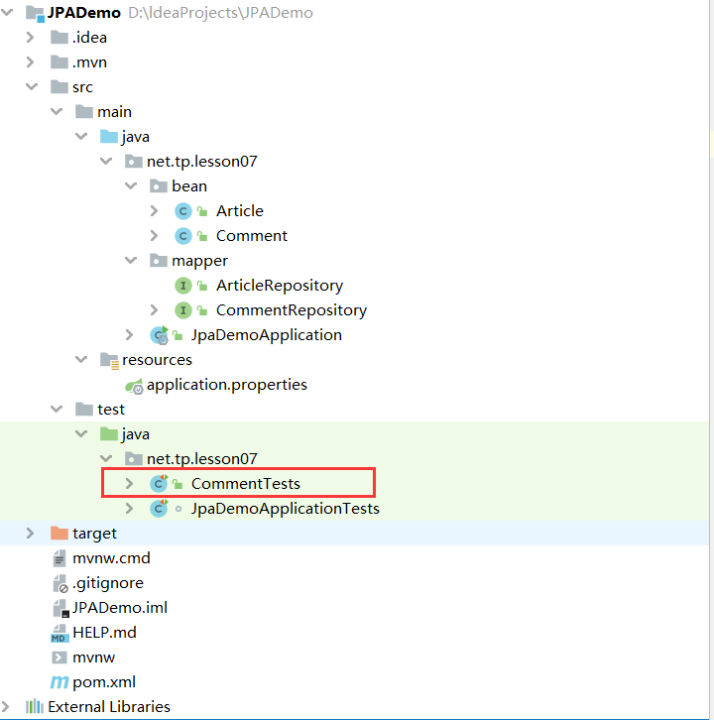Click the .mvn folder icon
714x720 pixels.
click(x=59, y=62)
